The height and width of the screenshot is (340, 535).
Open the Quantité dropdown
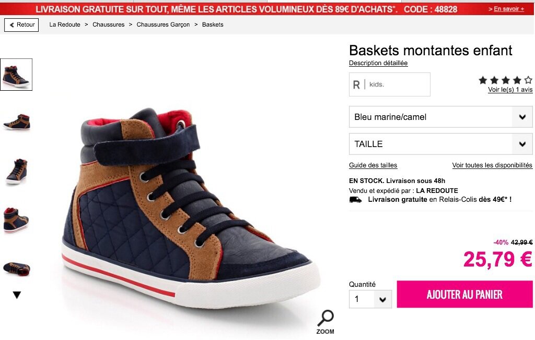370,299
